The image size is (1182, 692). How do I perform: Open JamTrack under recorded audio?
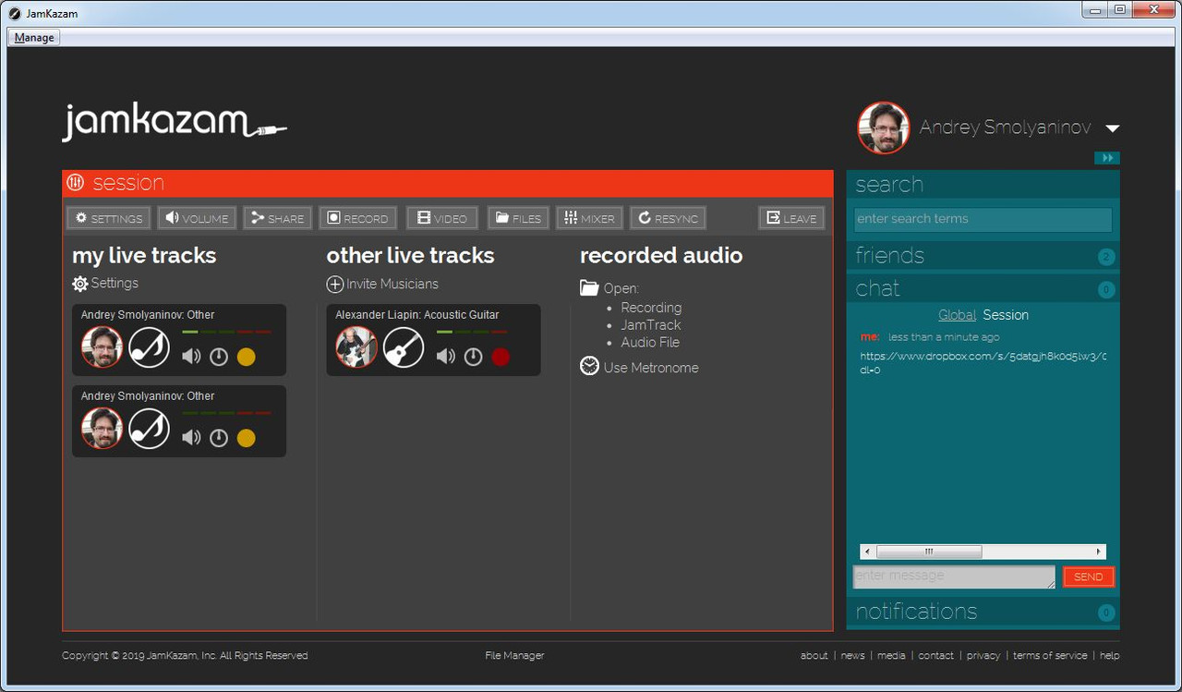tap(651, 325)
